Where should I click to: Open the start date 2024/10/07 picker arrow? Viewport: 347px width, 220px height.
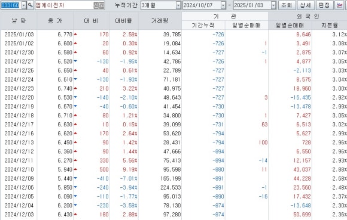(223, 5)
